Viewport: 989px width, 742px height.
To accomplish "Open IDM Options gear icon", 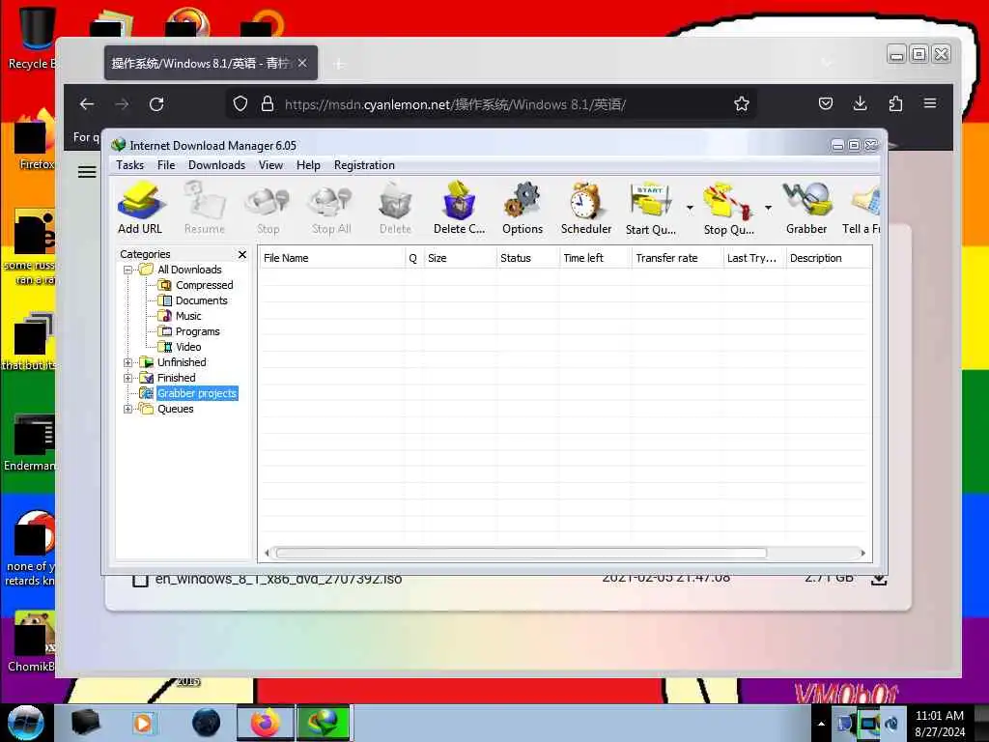I will (x=523, y=209).
